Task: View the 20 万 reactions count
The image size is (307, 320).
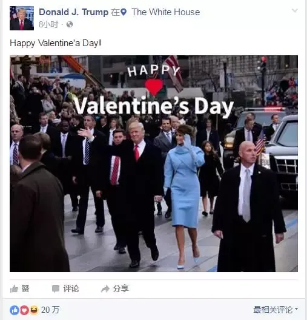Action: point(50,310)
